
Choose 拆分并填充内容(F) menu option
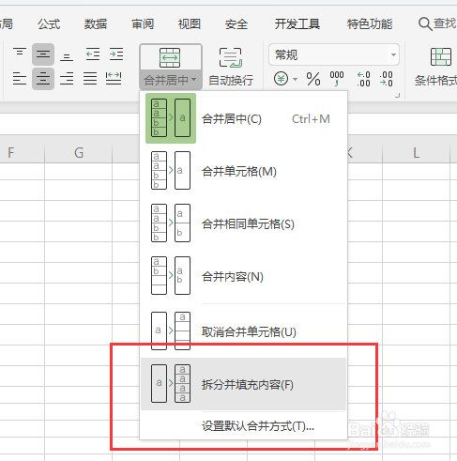point(243,384)
